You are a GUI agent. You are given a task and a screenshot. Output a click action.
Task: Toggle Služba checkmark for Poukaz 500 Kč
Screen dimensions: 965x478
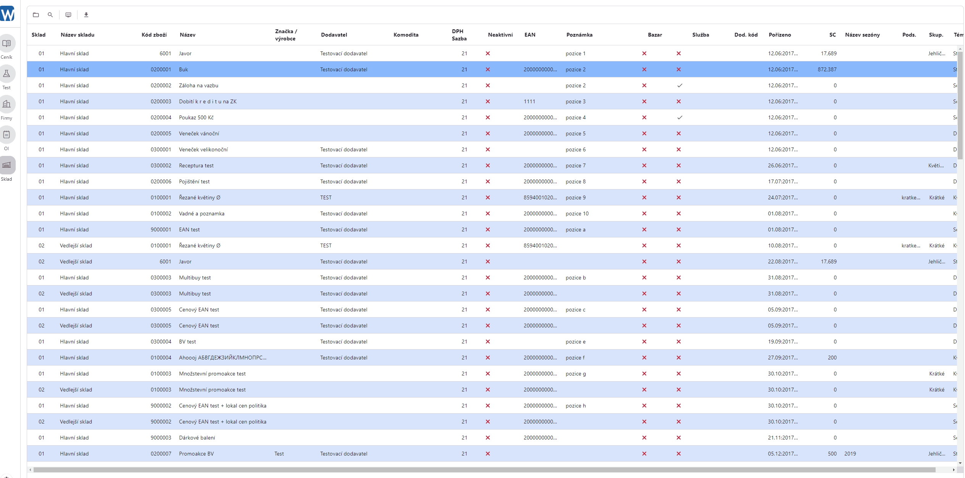[x=679, y=117]
